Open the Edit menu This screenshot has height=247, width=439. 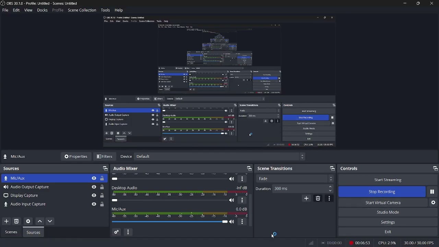[16, 10]
